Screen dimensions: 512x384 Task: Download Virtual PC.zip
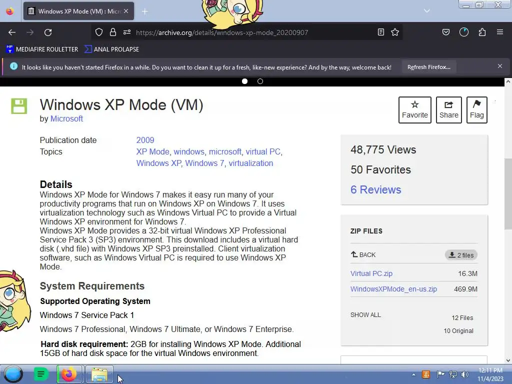tap(371, 273)
